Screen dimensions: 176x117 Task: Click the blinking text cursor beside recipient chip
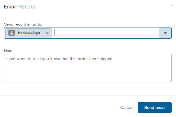tap(54, 32)
